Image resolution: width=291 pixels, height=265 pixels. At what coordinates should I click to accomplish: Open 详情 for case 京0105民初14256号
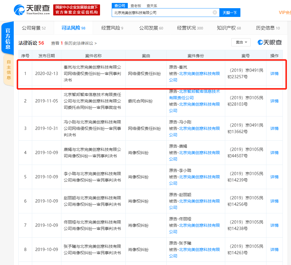(274, 201)
